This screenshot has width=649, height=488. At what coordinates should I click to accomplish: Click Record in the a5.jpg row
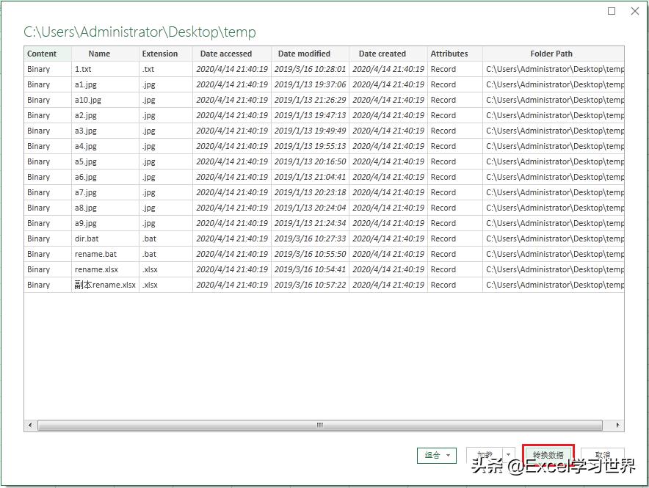(x=443, y=161)
